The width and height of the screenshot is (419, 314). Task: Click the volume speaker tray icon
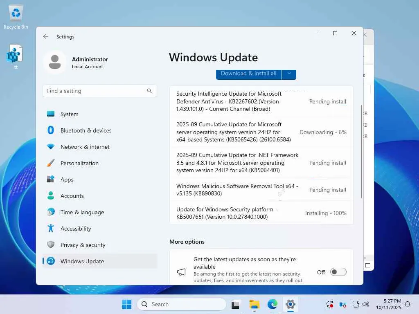(x=366, y=304)
